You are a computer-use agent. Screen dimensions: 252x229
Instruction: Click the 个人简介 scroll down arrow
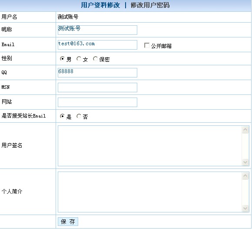[245, 208]
